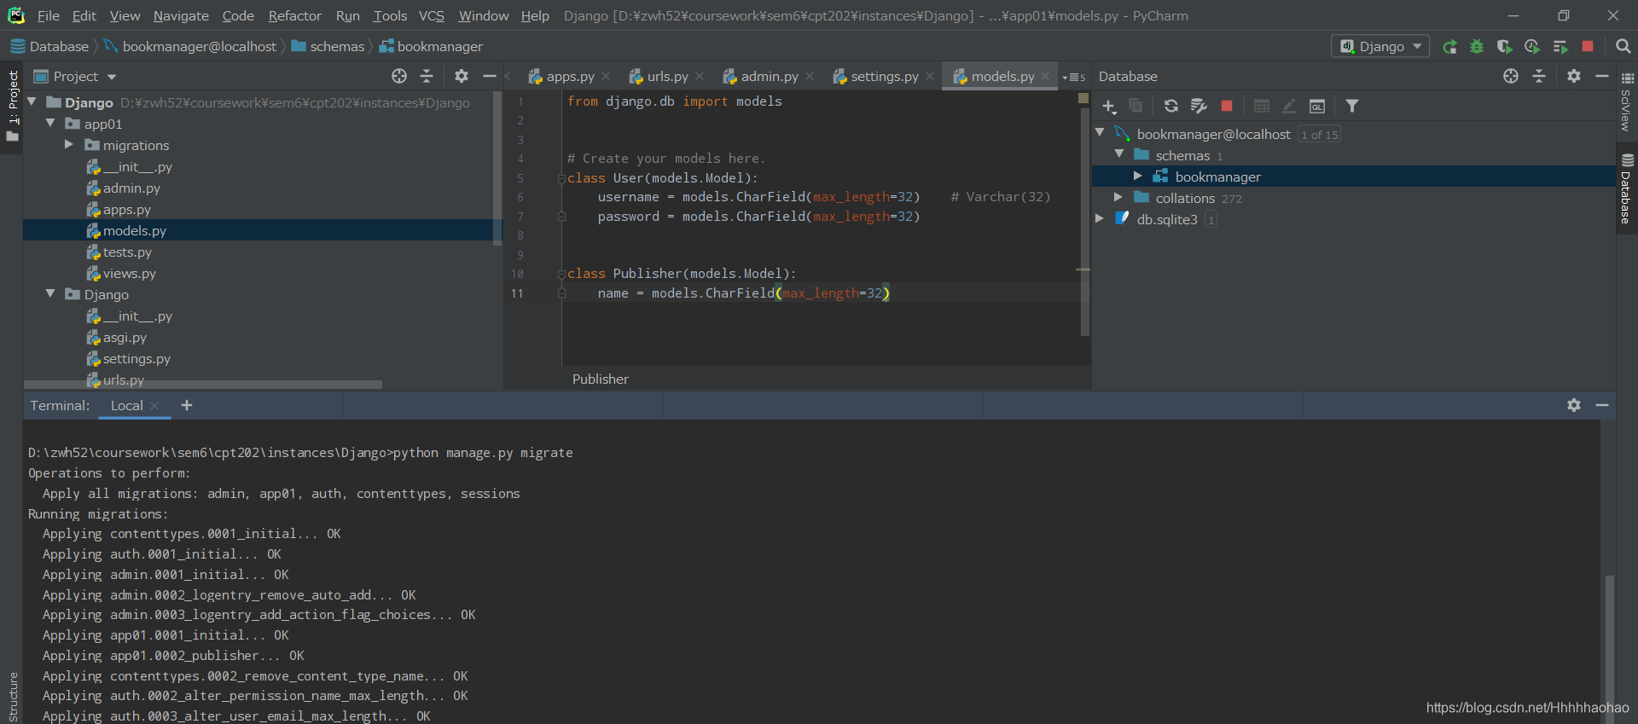Rerun Django with the green rerun icon
Screen dimensions: 1638x724
(x=1449, y=47)
